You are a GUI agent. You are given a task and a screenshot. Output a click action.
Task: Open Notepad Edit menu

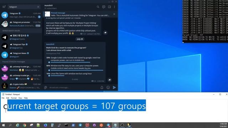click(7, 98)
